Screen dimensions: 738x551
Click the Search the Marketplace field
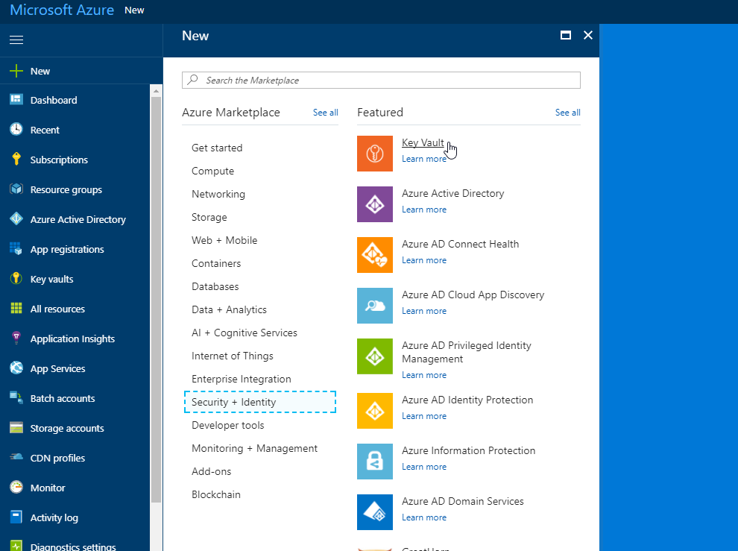click(381, 80)
